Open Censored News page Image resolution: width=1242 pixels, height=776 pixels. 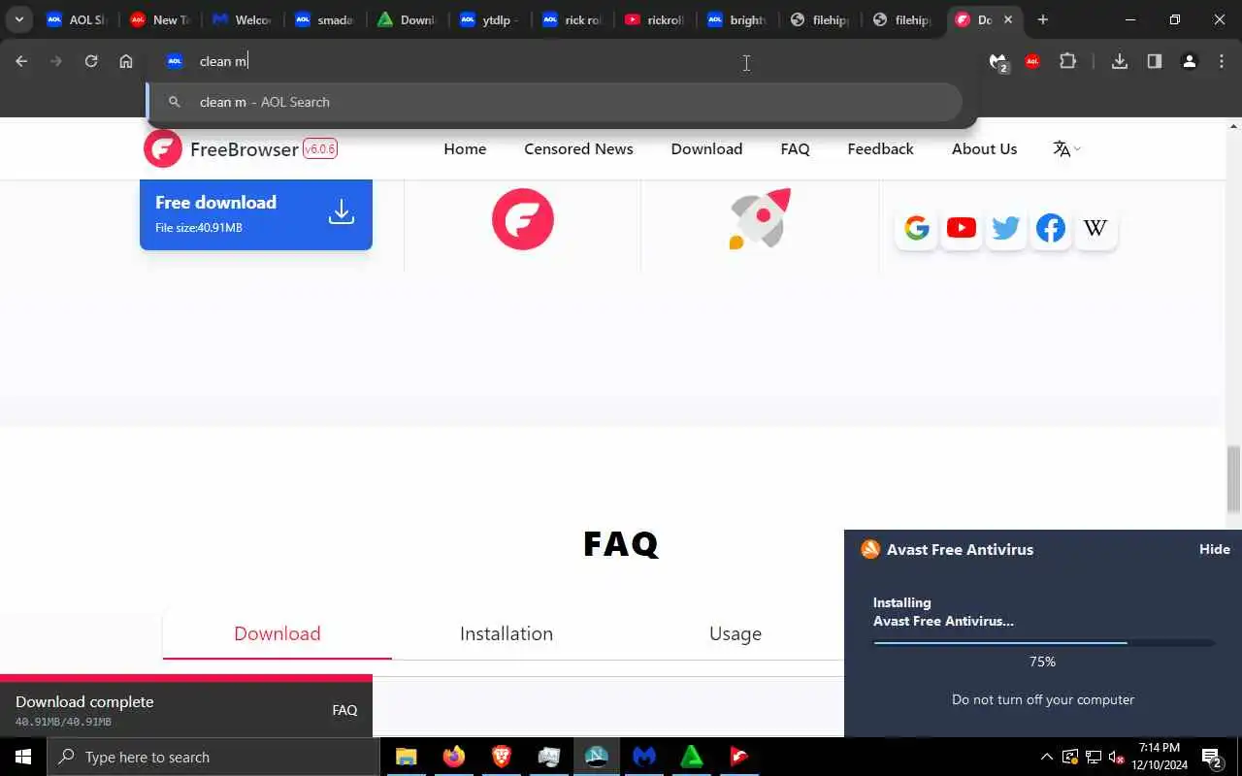click(x=578, y=148)
